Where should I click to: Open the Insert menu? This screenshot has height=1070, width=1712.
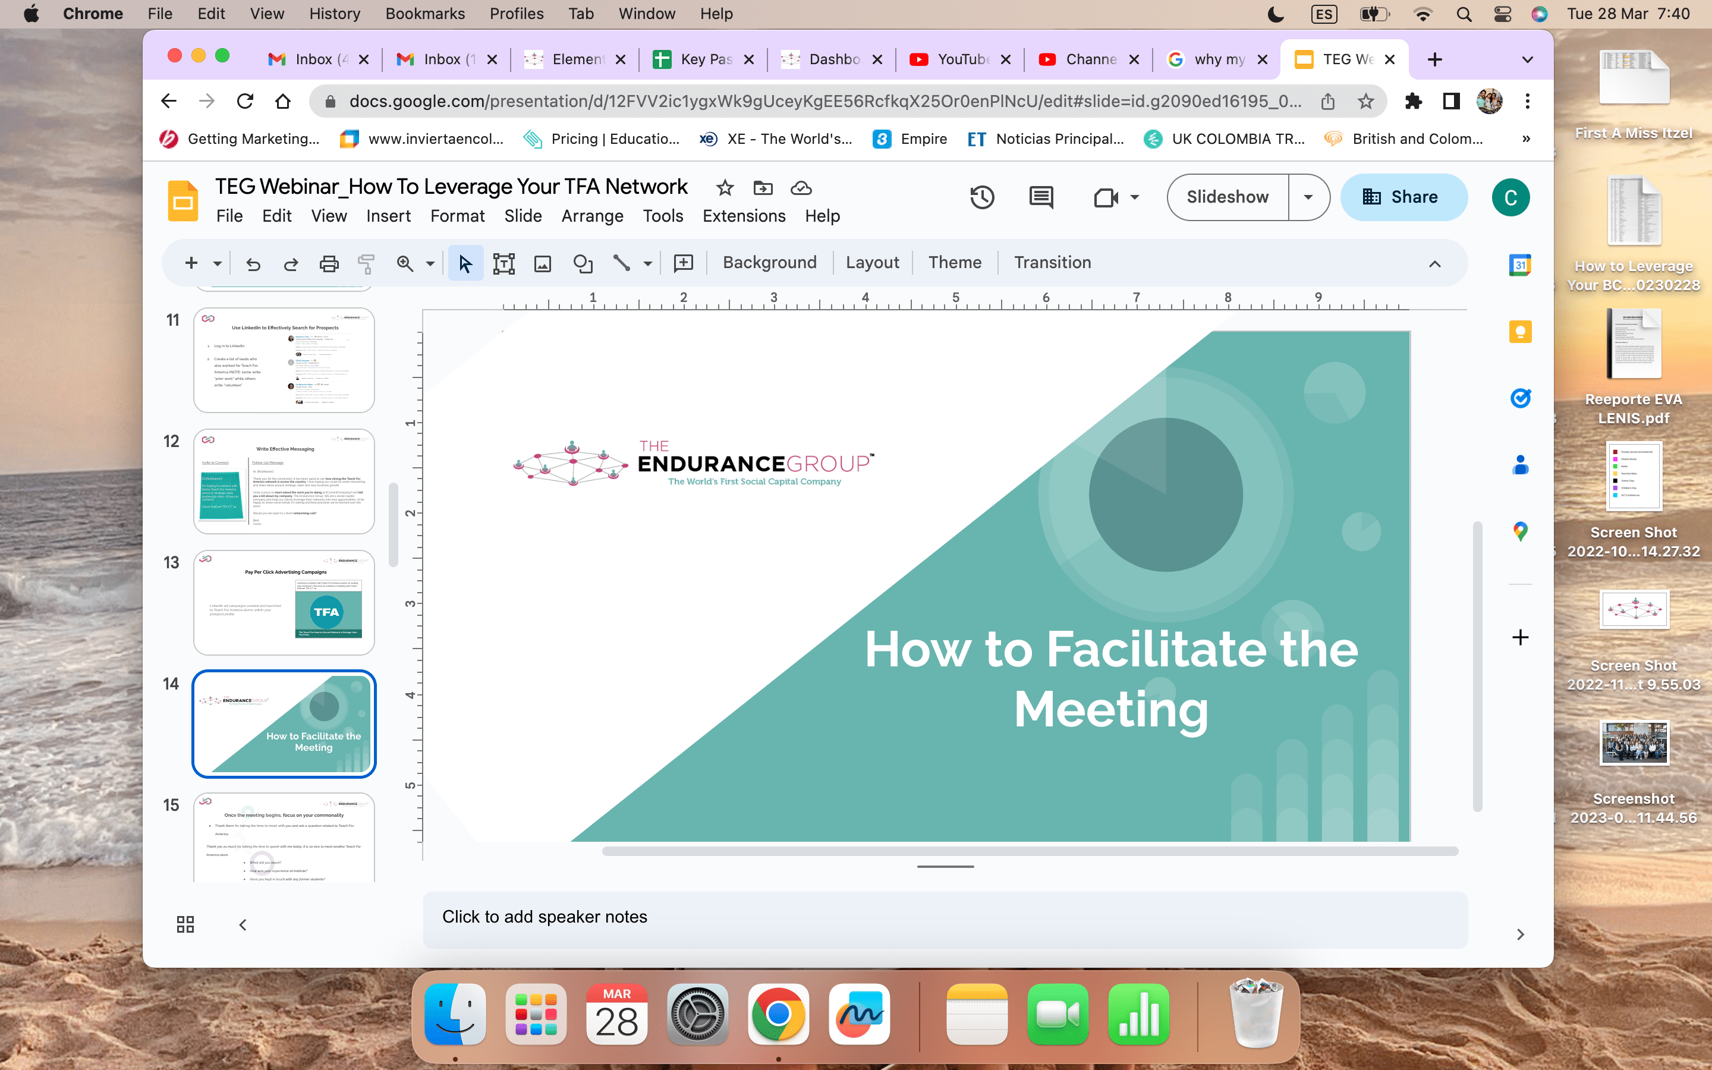(x=388, y=216)
